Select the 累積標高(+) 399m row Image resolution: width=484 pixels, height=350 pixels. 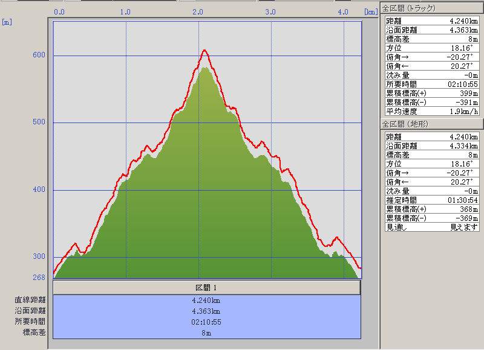click(432, 93)
